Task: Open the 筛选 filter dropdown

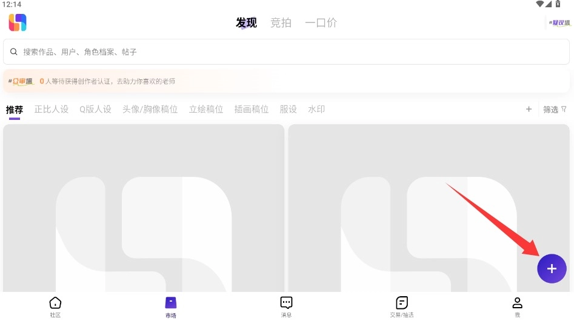Action: [x=554, y=110]
